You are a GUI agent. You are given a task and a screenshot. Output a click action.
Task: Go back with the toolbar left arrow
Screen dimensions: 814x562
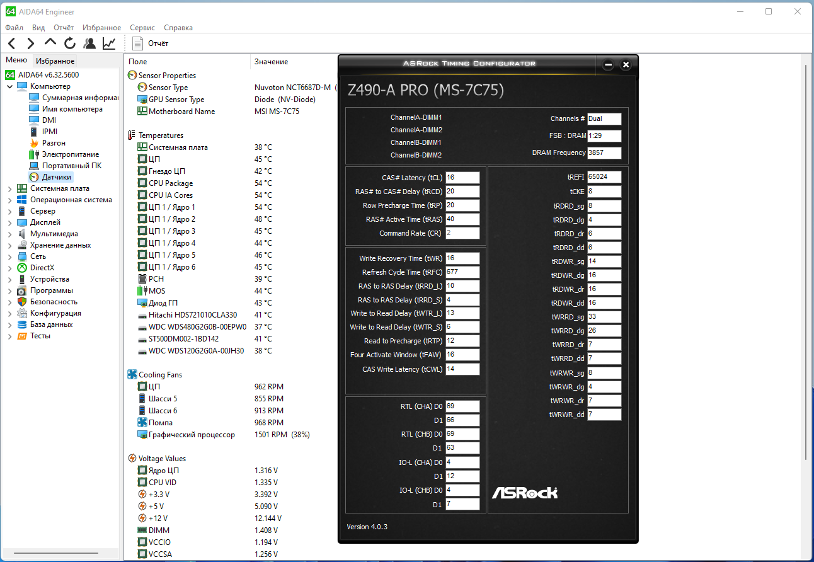[x=11, y=43]
